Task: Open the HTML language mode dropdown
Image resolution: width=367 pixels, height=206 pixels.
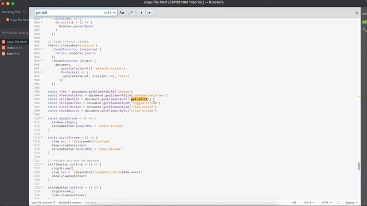Action: tap(326, 203)
